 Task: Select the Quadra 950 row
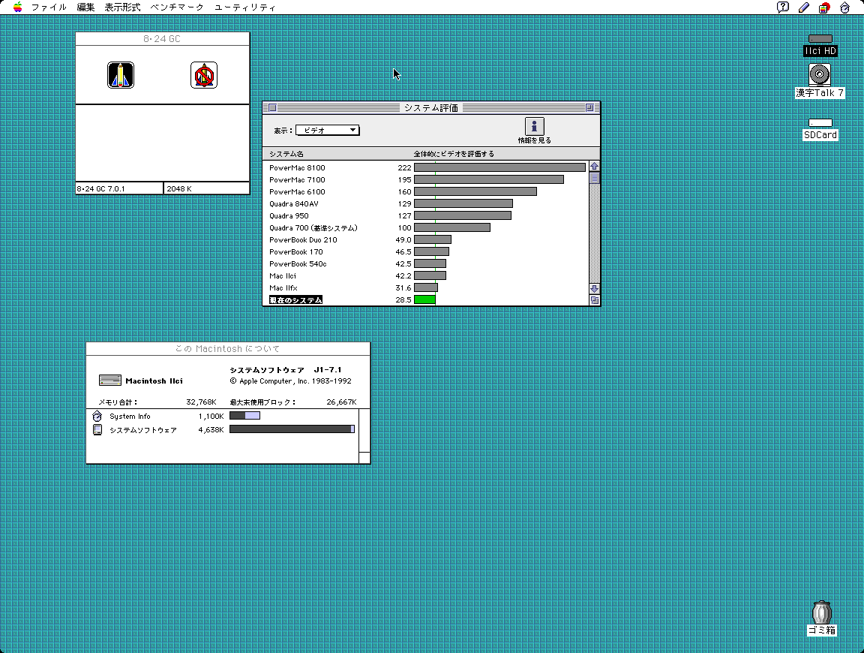tap(425, 215)
